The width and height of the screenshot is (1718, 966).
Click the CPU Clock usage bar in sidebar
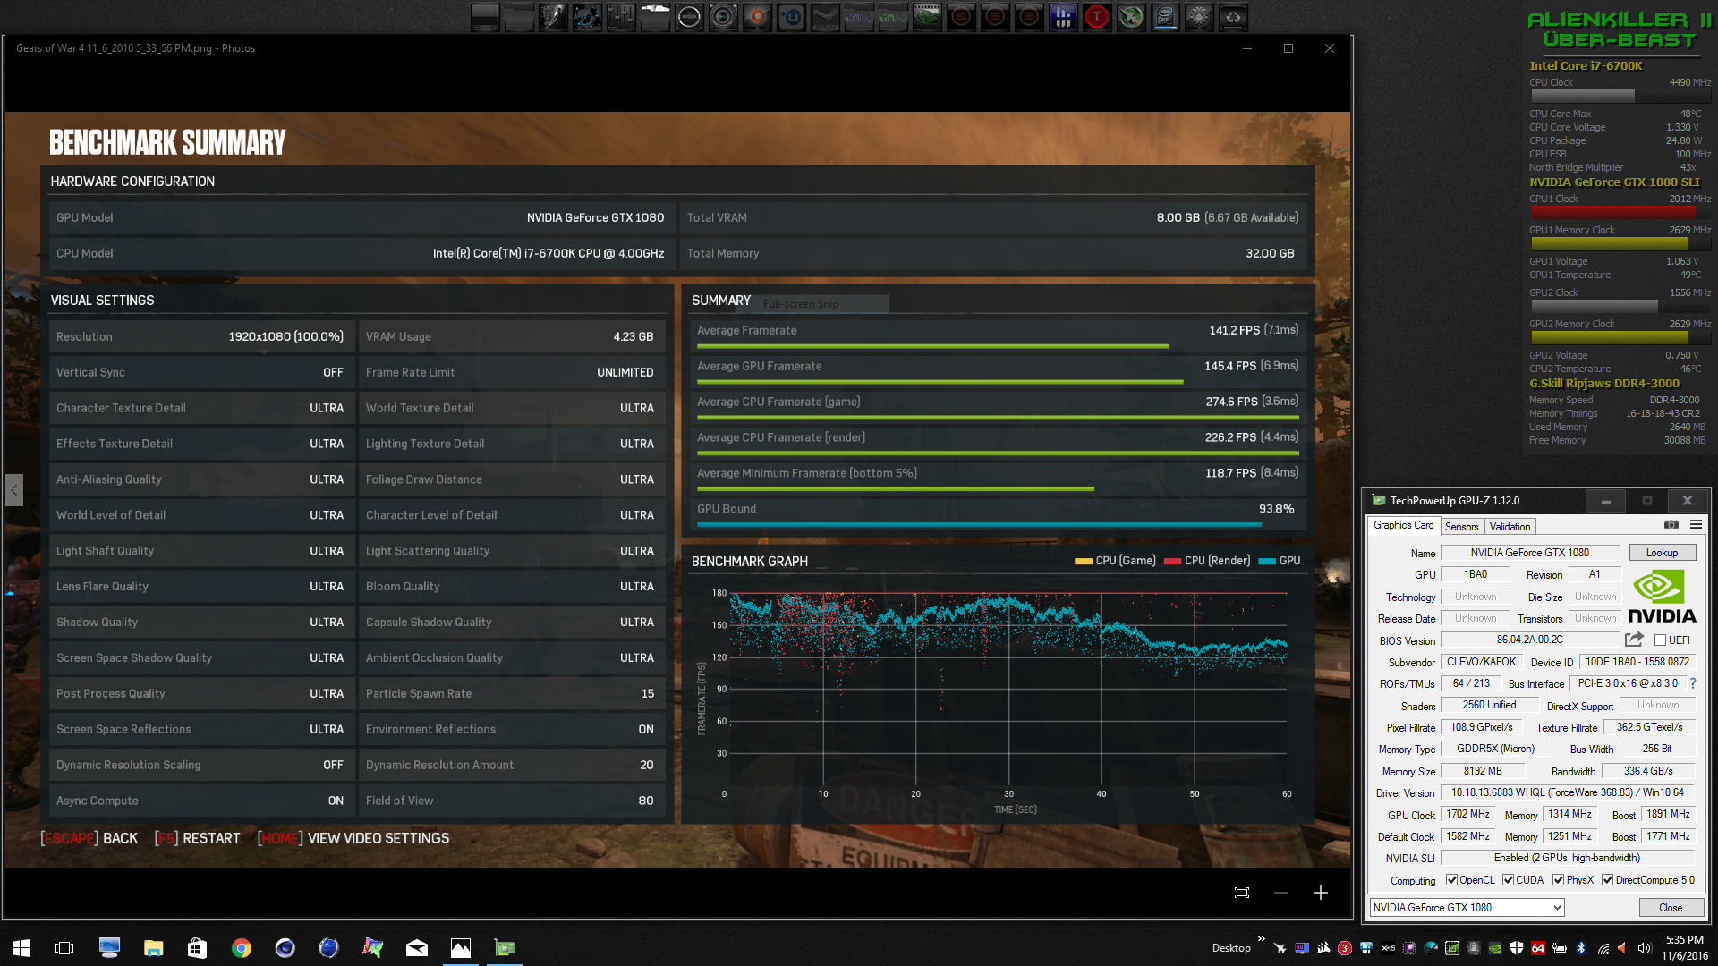click(1620, 96)
